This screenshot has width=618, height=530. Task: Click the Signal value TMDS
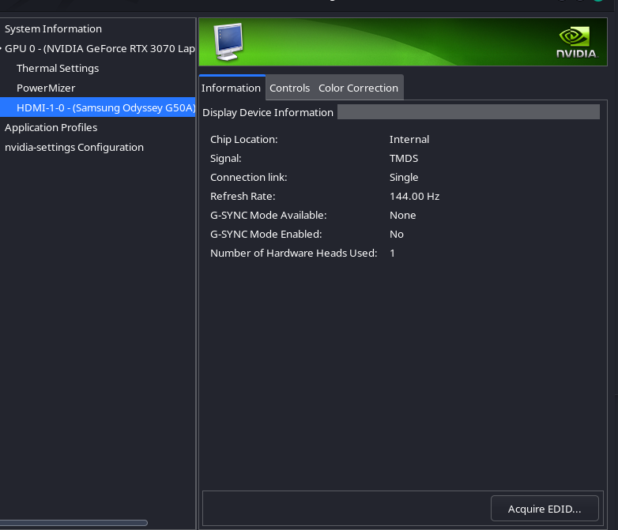point(404,159)
